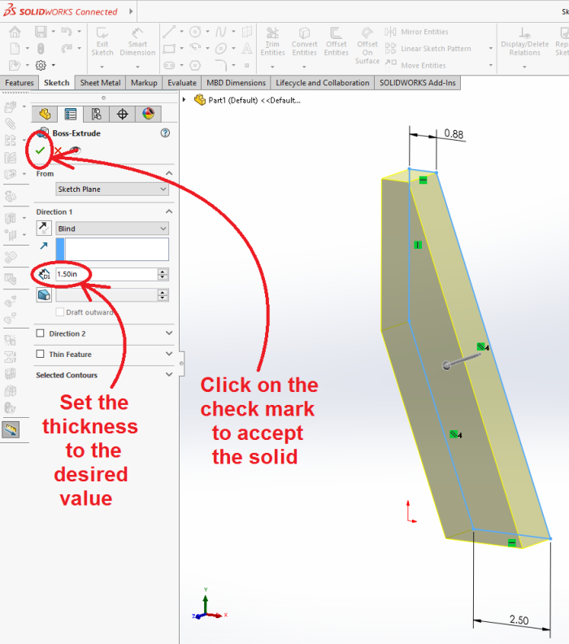Open the Blind end condition dropdown

112,228
